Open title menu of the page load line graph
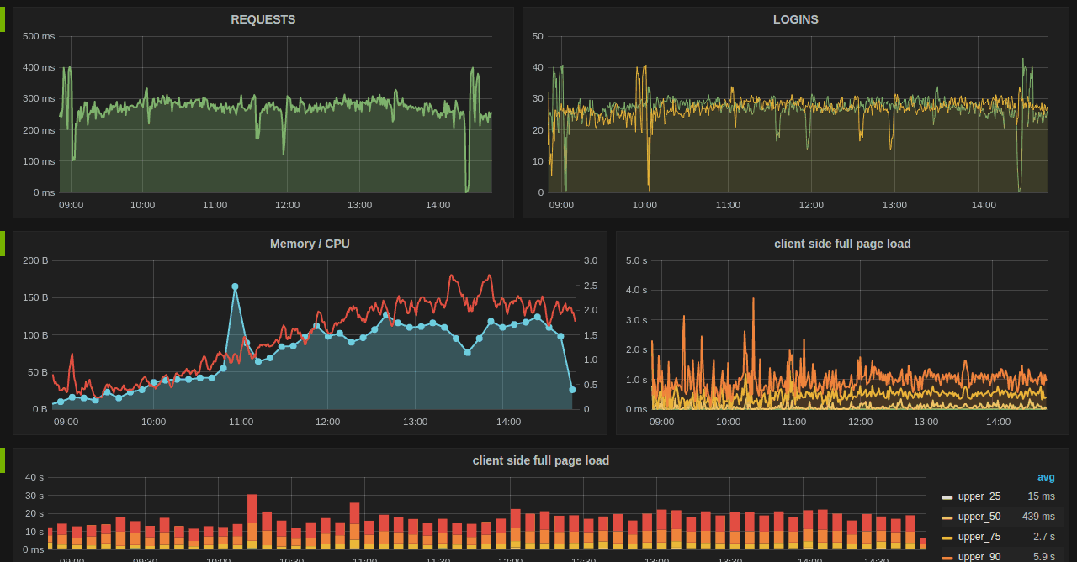Image resolution: width=1077 pixels, height=562 pixels. [841, 244]
